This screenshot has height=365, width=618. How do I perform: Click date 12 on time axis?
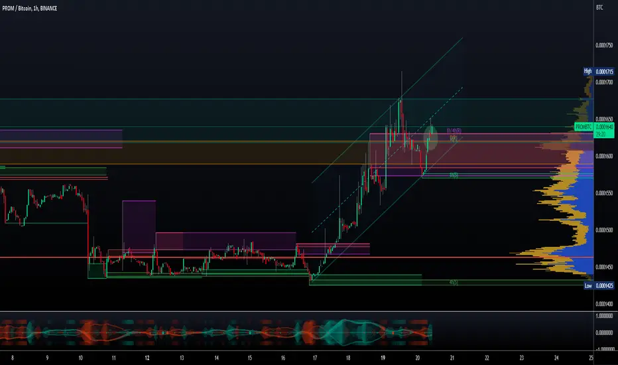[147, 358]
